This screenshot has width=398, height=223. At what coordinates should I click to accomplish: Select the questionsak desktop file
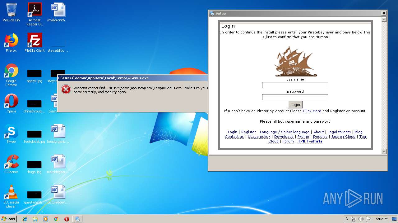[x=35, y=197]
